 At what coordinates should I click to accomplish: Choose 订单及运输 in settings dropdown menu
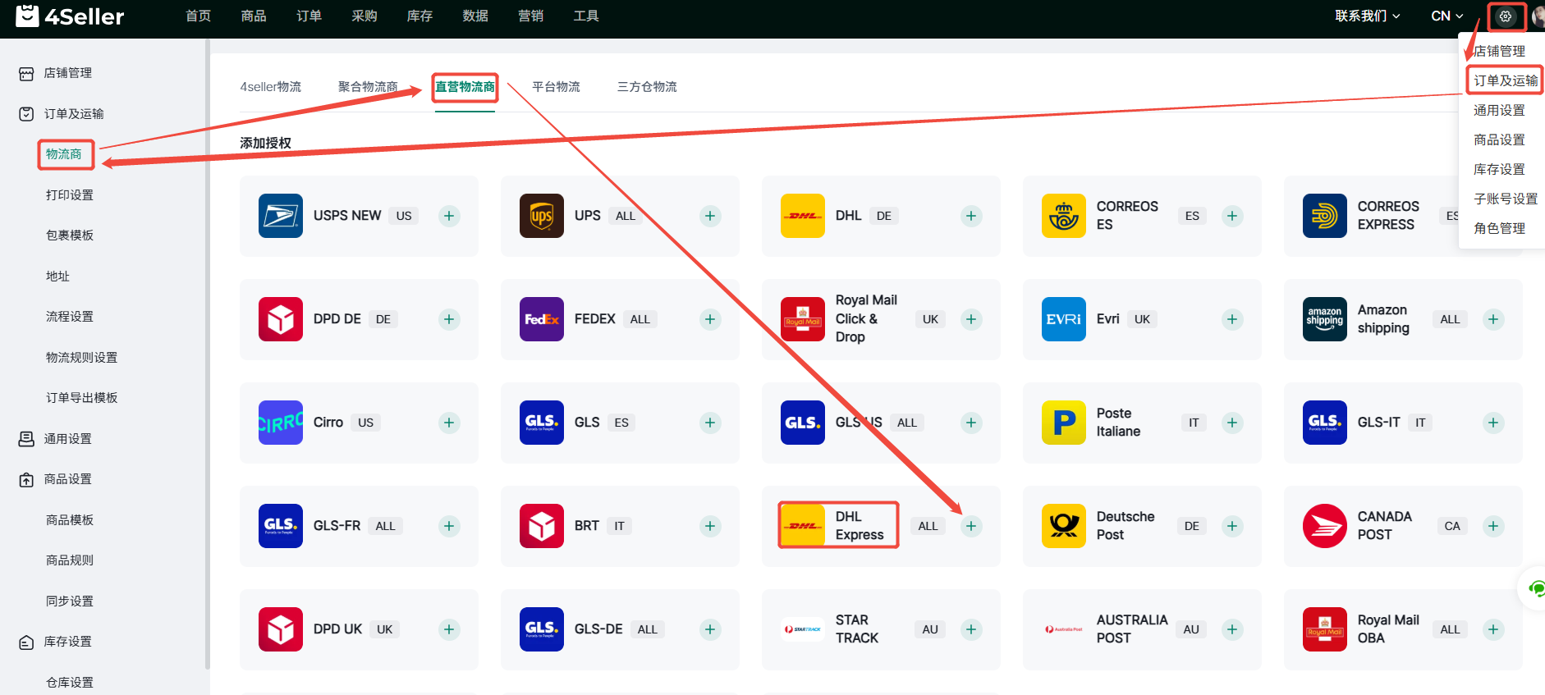point(1506,80)
